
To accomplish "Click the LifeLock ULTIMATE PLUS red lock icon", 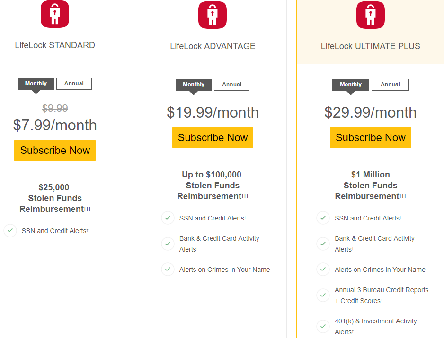I will 370,15.
